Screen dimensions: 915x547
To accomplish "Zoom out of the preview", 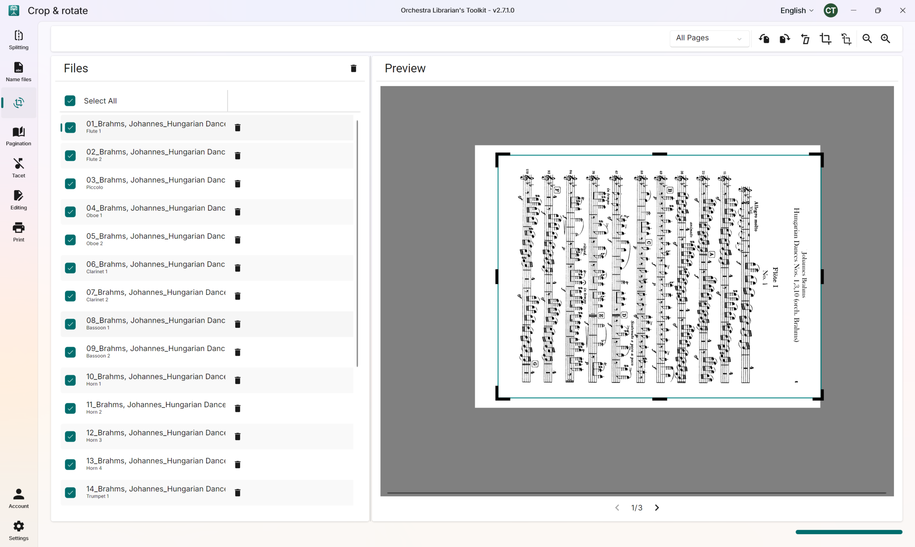I will [867, 39].
